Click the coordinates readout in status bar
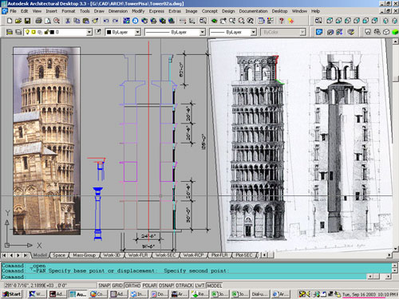Image resolution: width=399 pixels, height=299 pixels. click(49, 285)
